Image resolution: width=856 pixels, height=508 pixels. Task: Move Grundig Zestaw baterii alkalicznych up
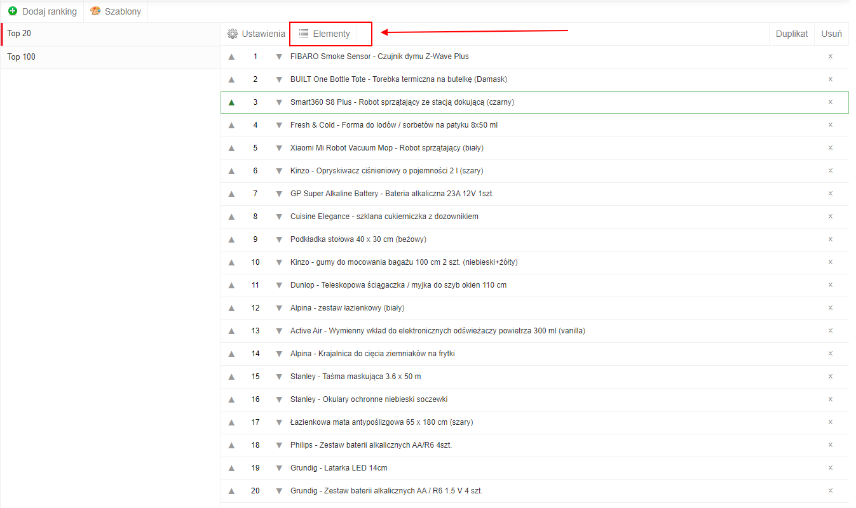tap(231, 491)
